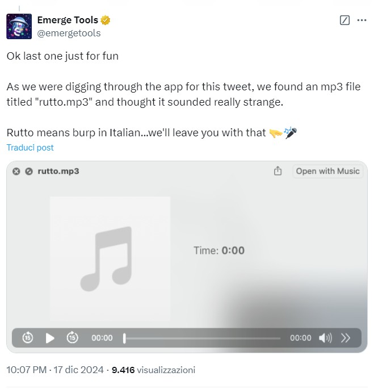Open the Emerge Tools profile avatar
Image resolution: width=378 pixels, height=389 pixels.
tap(19, 26)
